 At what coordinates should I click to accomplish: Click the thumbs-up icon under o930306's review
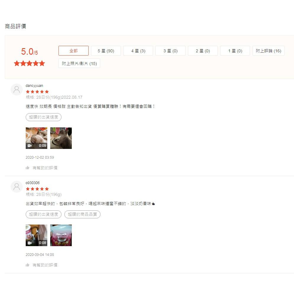[x=27, y=265]
